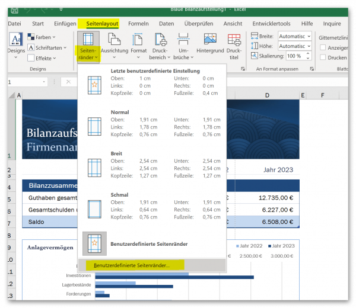Click the Seitenränder margins icon
This screenshot has height=308, width=356.
tap(88, 39)
